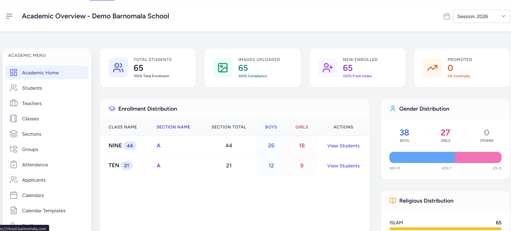This screenshot has width=511, height=231.
Task: Click the Total Students users icon
Action: [118, 68]
